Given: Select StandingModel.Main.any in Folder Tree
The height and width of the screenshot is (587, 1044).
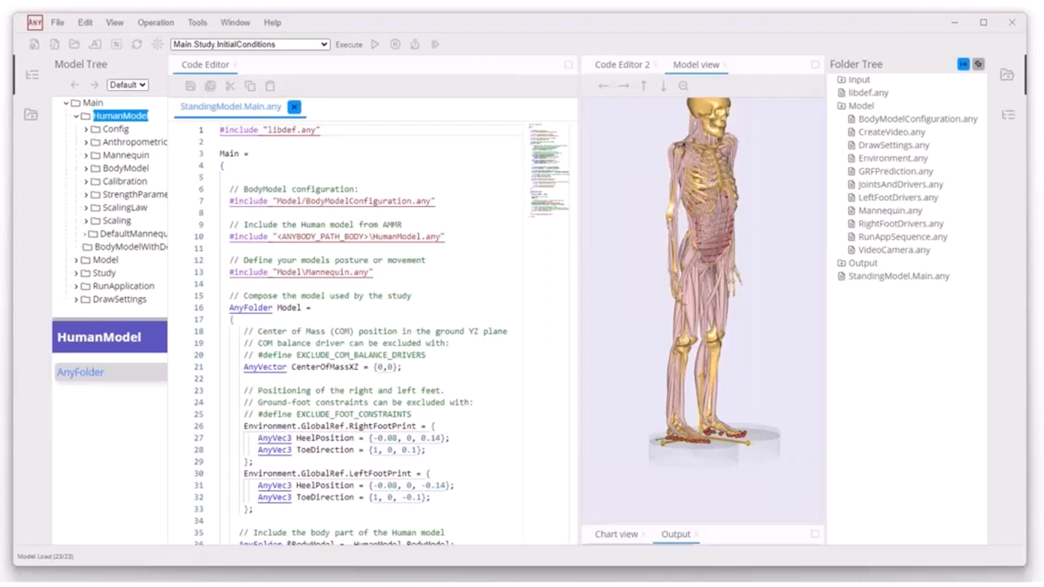Looking at the screenshot, I should point(898,276).
